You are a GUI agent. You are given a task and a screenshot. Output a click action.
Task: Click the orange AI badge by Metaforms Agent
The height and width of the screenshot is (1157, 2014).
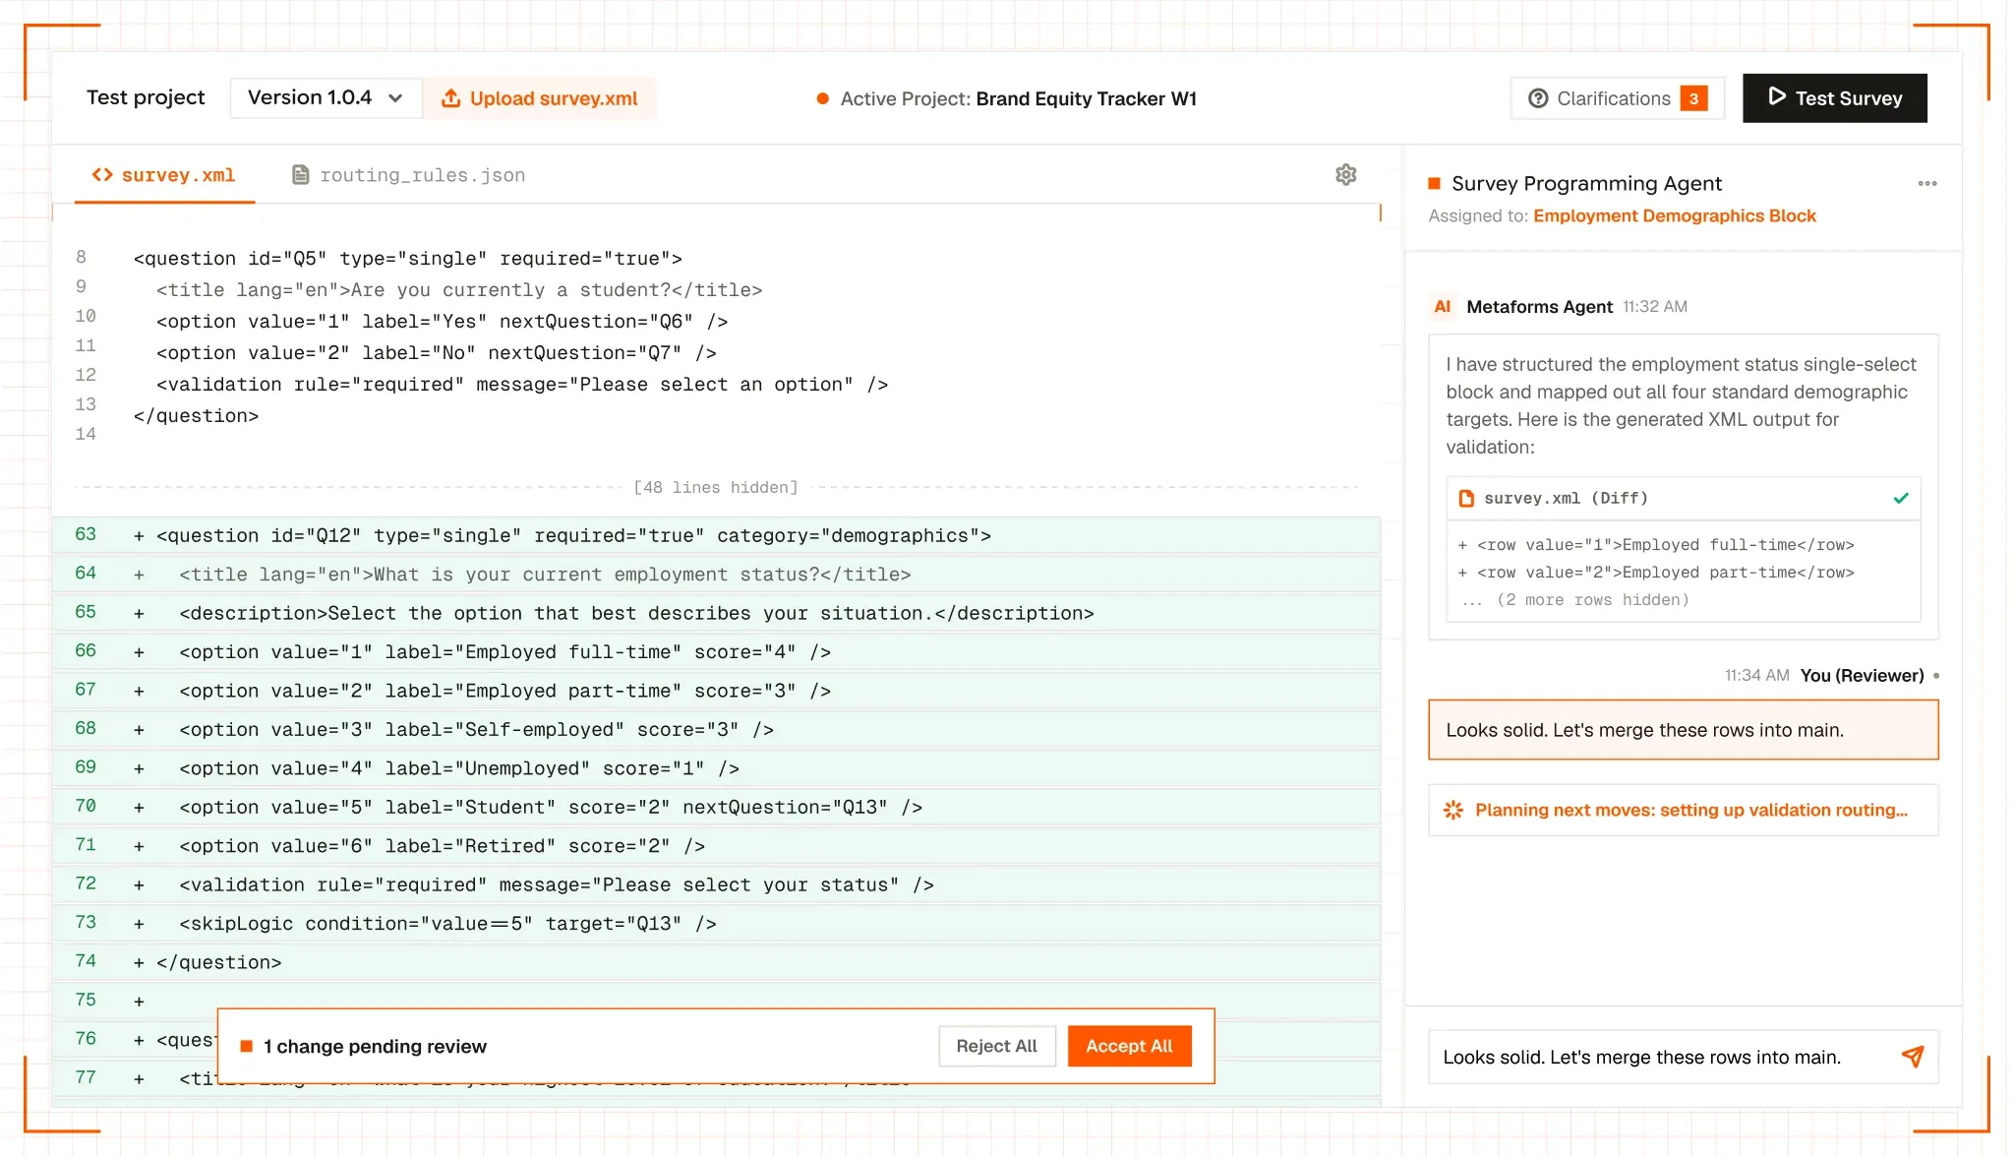1442,306
